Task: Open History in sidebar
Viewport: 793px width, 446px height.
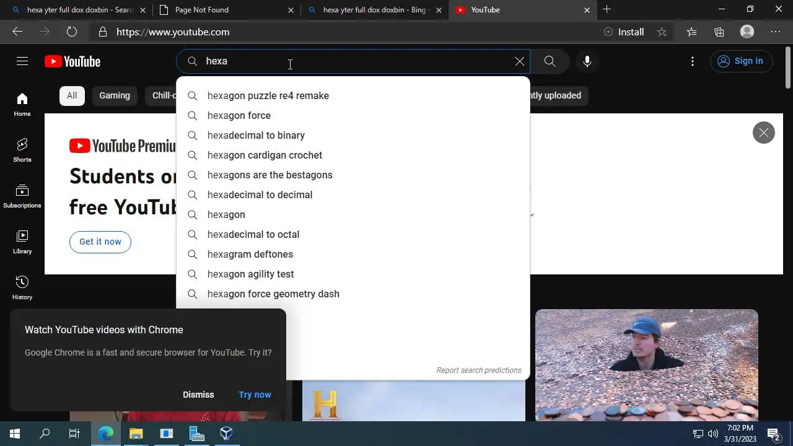Action: pos(22,288)
